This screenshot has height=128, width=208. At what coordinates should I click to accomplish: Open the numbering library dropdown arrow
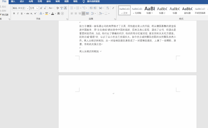81,8
